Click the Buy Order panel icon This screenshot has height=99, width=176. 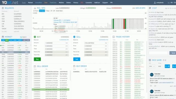coord(74,66)
